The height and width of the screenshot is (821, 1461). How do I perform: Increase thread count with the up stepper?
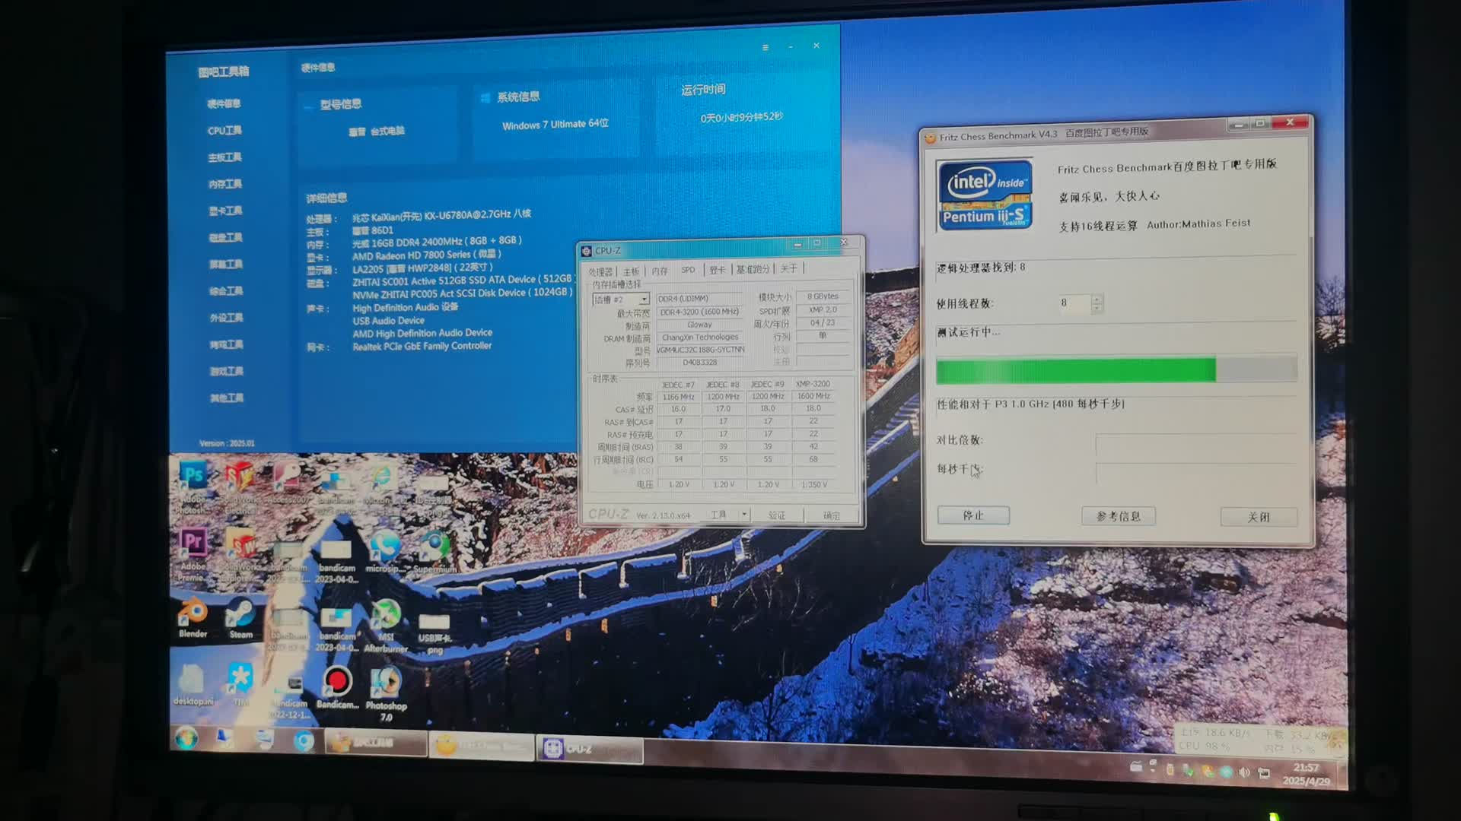click(1097, 300)
